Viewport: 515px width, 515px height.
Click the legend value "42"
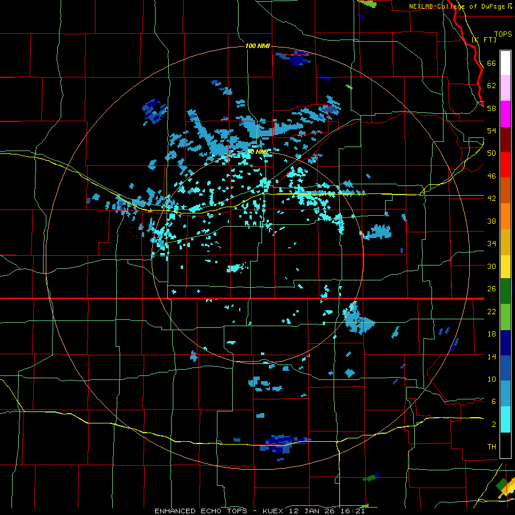coord(492,199)
